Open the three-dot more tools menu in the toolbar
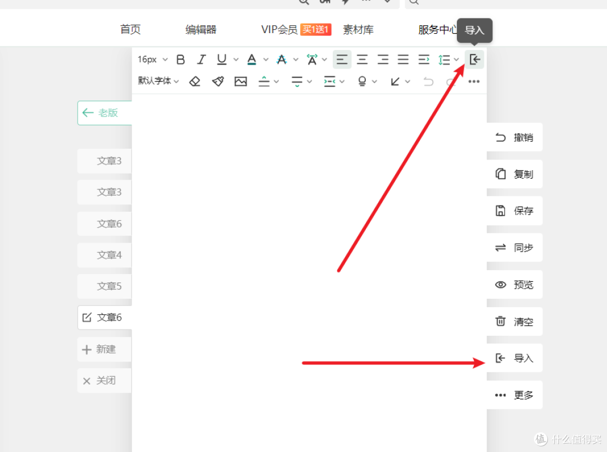607x452 pixels. 474,81
